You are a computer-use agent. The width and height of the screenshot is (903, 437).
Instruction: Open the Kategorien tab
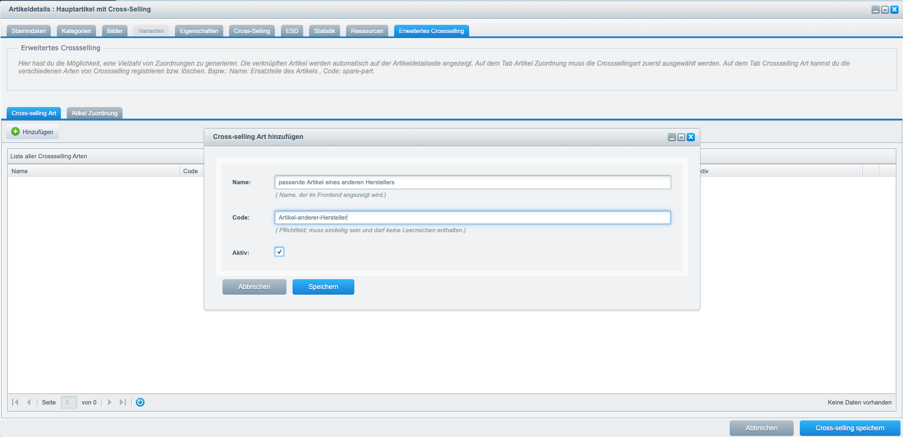[76, 31]
